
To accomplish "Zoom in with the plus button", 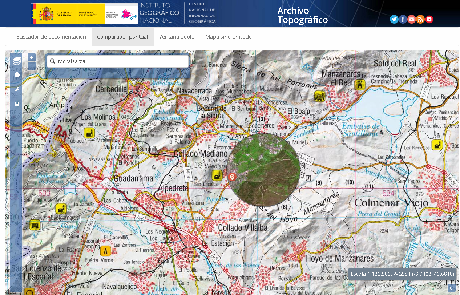I will pyautogui.click(x=32, y=57).
